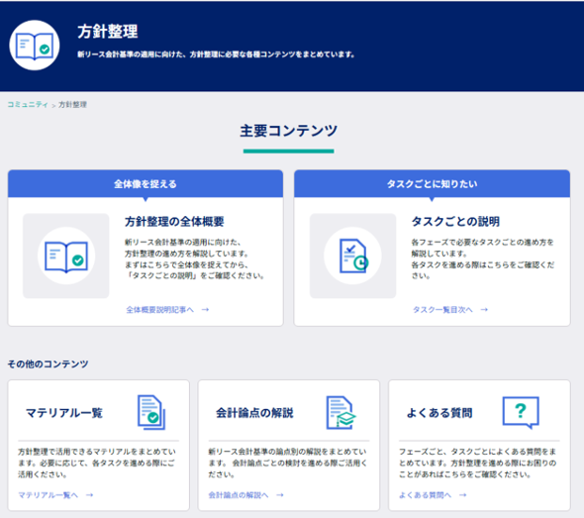Click the その他のコンテンツ section heading
Screen dimensions: 584x518
click(x=49, y=364)
